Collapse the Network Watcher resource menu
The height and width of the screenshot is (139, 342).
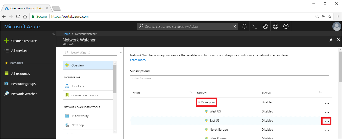[x=121, y=53]
